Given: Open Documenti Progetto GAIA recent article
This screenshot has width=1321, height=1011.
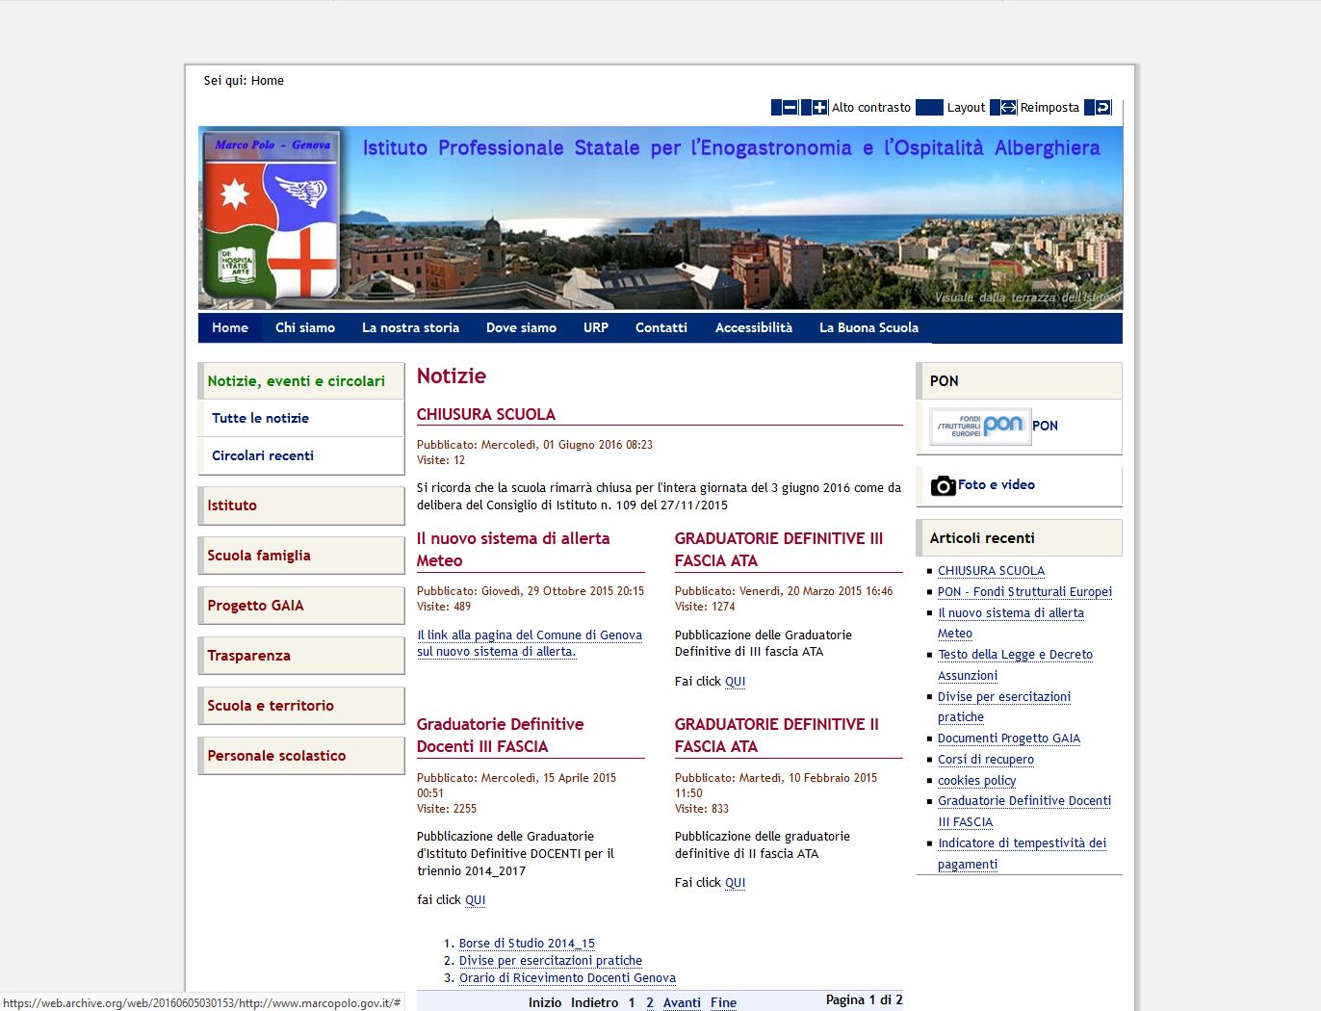Looking at the screenshot, I should point(1009,738).
